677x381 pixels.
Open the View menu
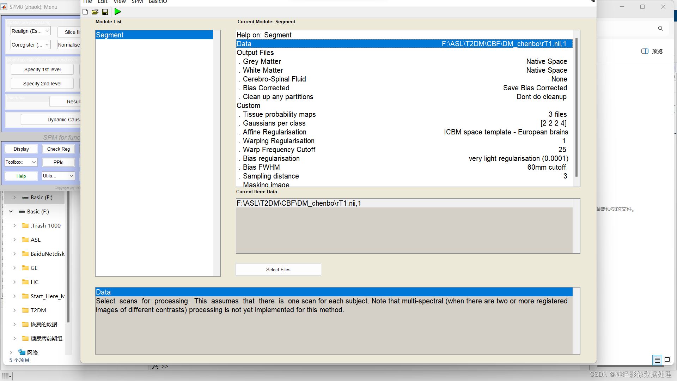[120, 2]
